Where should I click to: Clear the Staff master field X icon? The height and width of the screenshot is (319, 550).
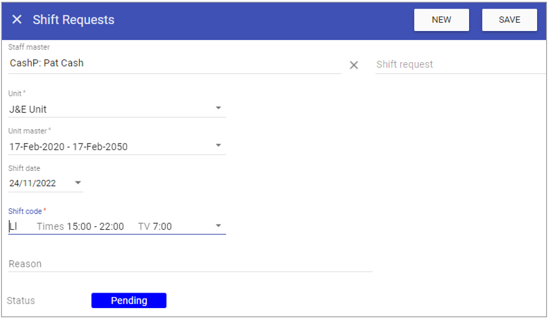coord(354,65)
